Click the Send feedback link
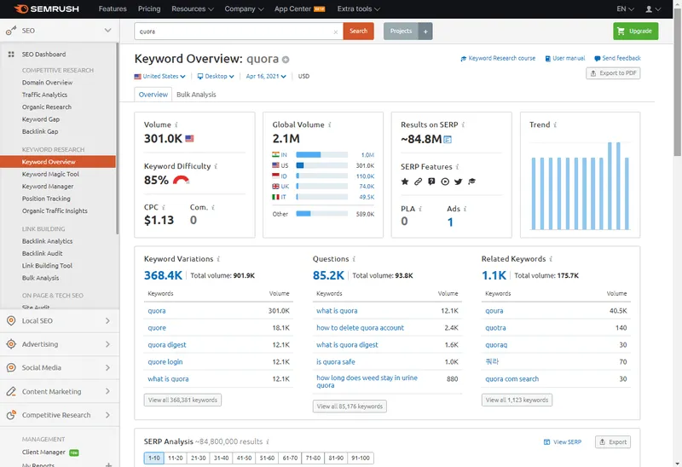The image size is (682, 467). point(617,58)
